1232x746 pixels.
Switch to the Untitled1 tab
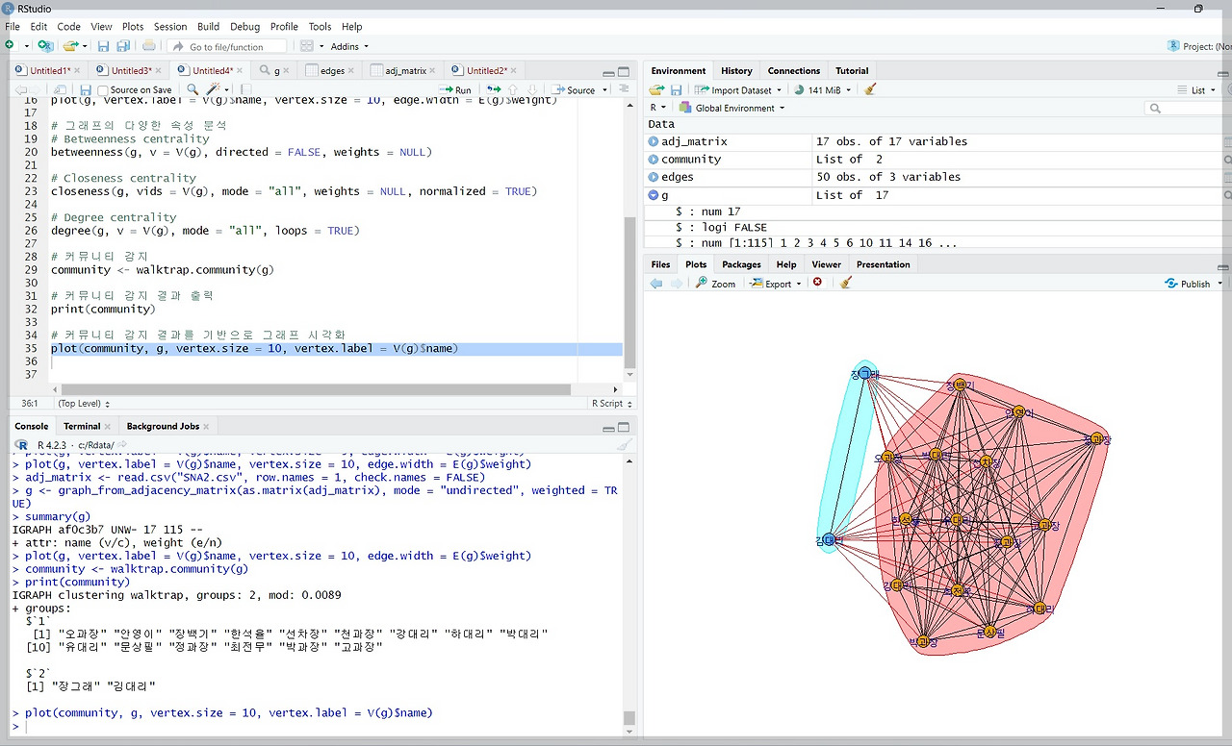(x=48, y=71)
